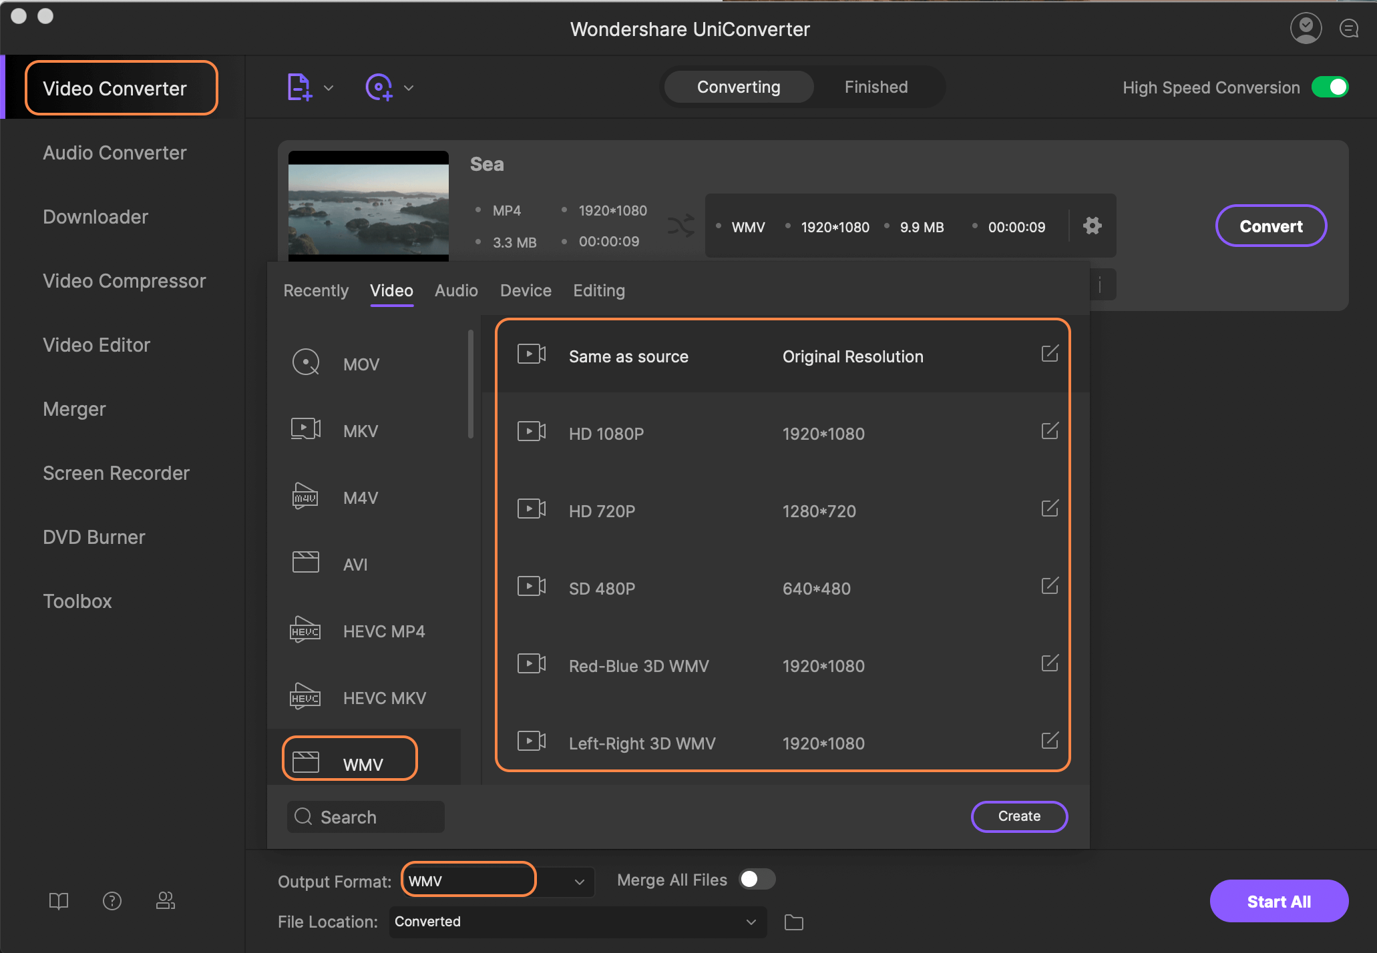This screenshot has height=953, width=1377.
Task: Switch to Finished conversions tab
Action: click(x=875, y=88)
